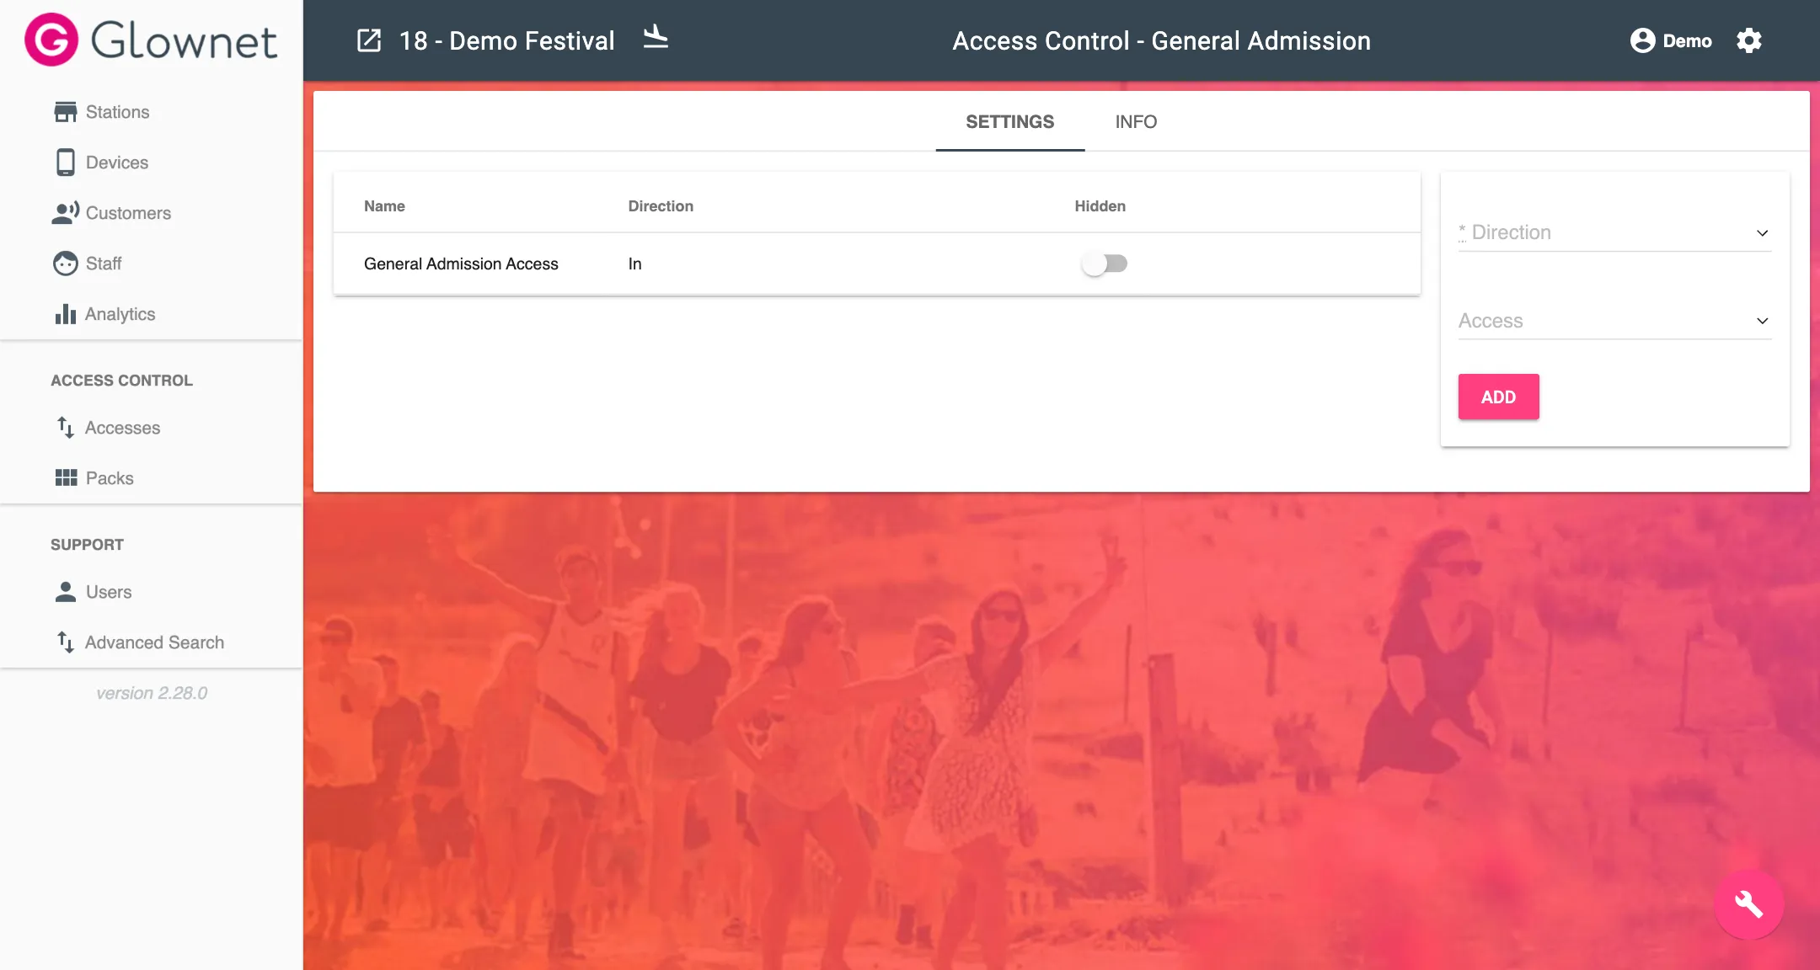Open event in new window icon
This screenshot has width=1820, height=970.
[369, 40]
